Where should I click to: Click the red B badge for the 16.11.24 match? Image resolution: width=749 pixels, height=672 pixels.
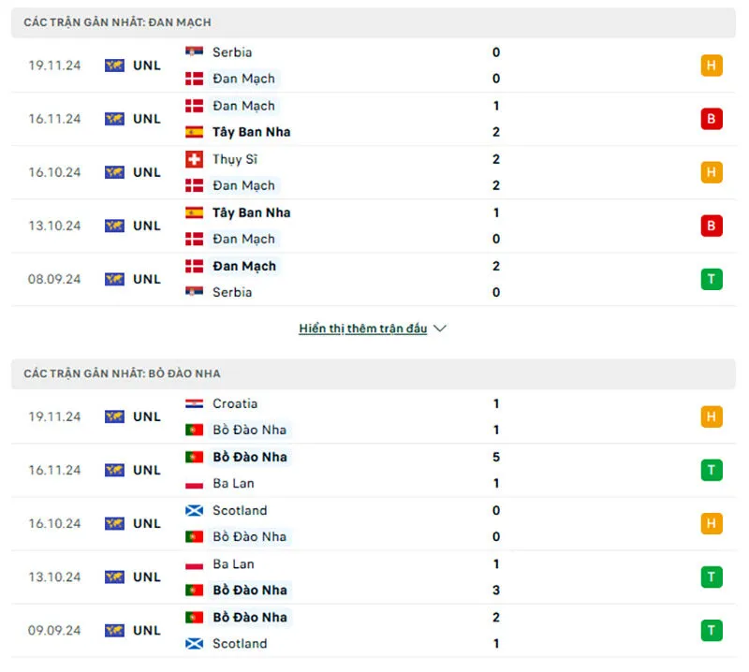click(x=712, y=119)
